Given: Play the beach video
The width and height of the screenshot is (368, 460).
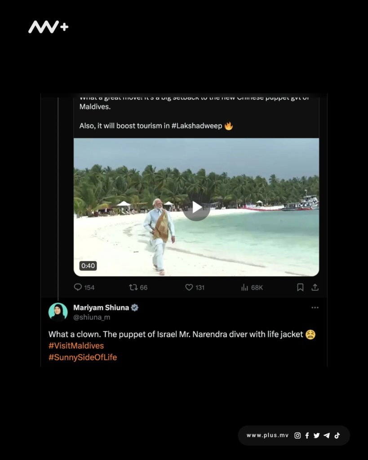Looking at the screenshot, I should (196, 208).
